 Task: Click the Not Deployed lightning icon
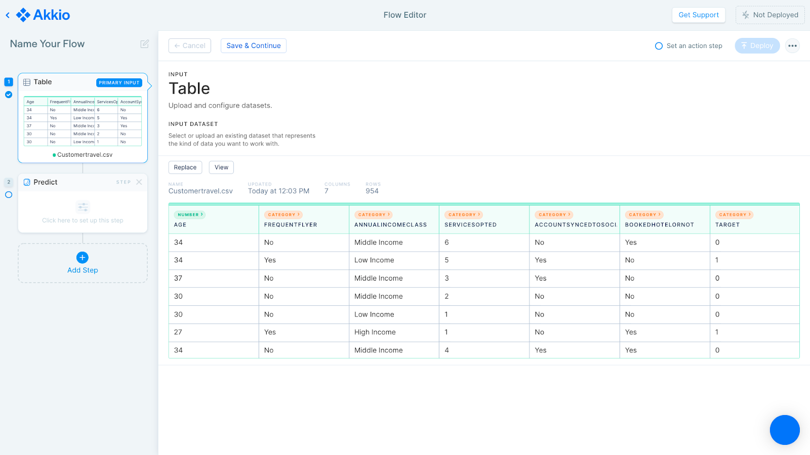click(x=745, y=15)
